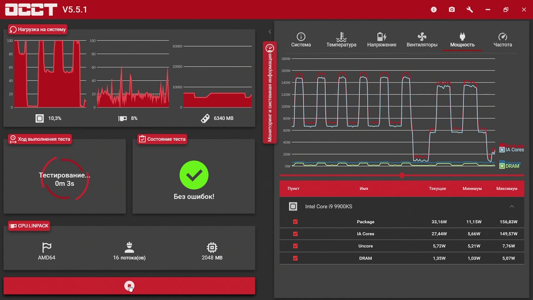The height and width of the screenshot is (300, 533).
Task: Click the Package current value 33,16W
Action: coord(439,222)
